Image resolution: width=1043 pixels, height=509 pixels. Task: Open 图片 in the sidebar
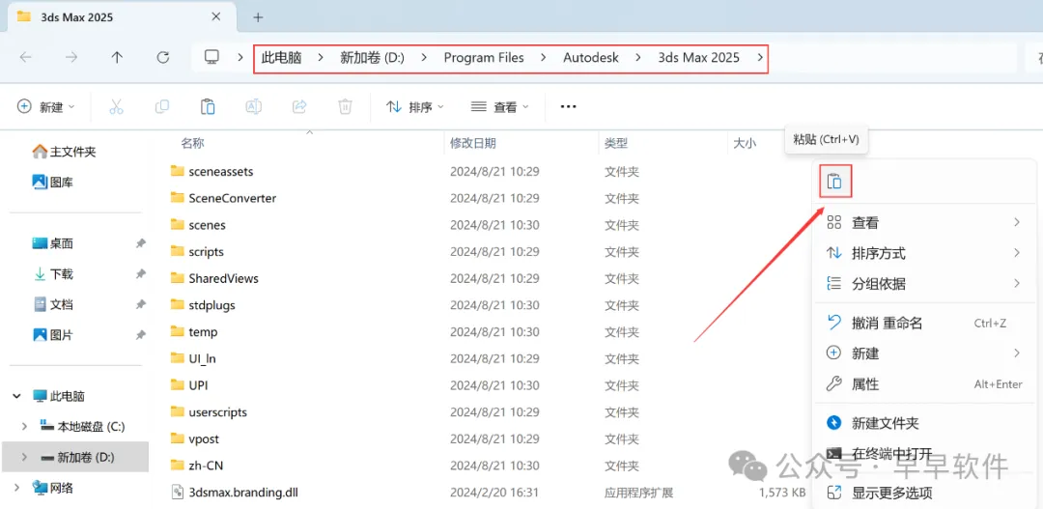tap(53, 335)
